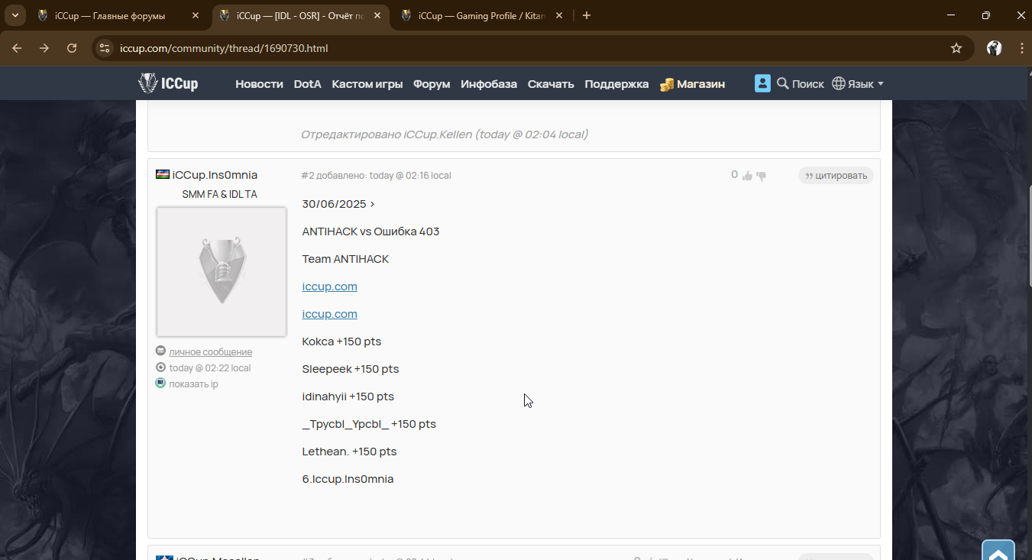Click the 'SMM FA & IDL TA' user title

click(x=220, y=195)
